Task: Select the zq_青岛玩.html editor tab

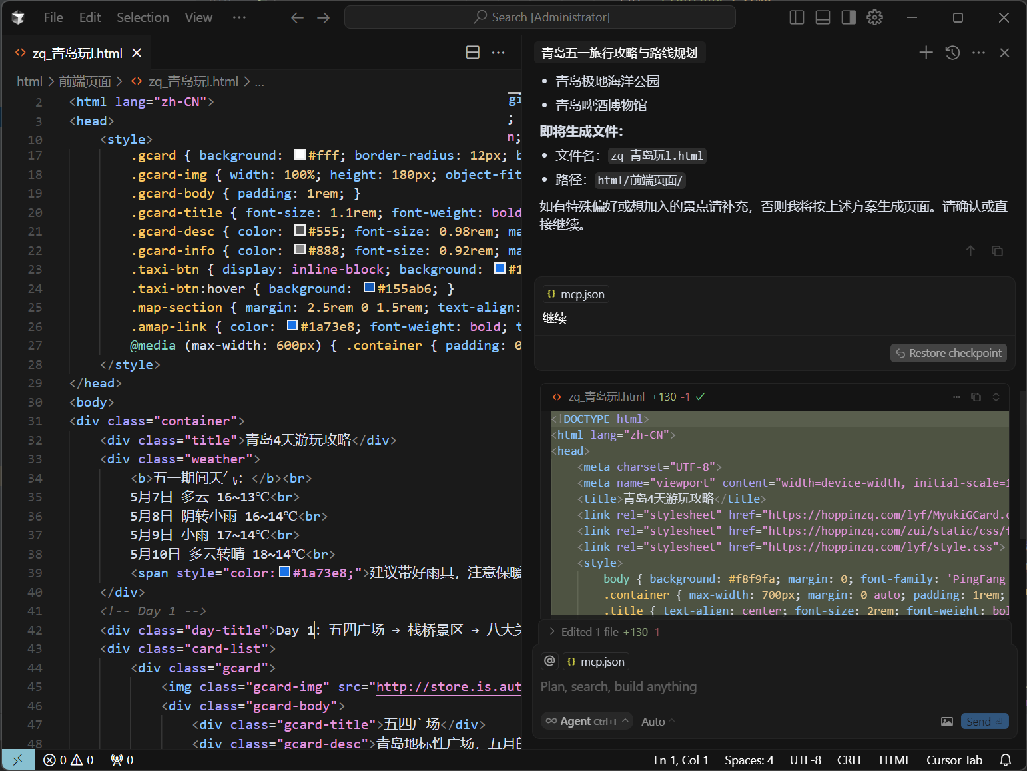Action: pos(77,53)
